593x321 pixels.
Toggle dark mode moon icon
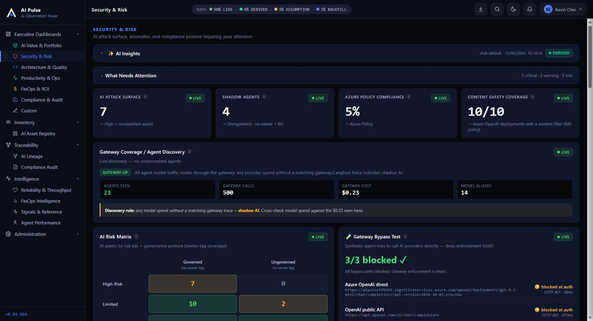[513, 9]
